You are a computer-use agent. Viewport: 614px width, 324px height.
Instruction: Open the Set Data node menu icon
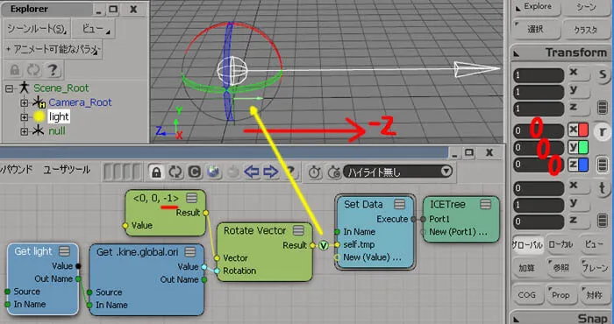[x=399, y=204]
